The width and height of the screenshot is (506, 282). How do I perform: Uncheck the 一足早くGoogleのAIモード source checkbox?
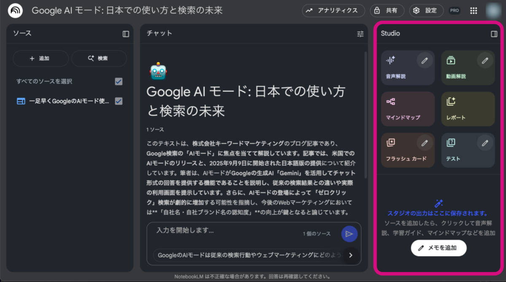click(119, 101)
